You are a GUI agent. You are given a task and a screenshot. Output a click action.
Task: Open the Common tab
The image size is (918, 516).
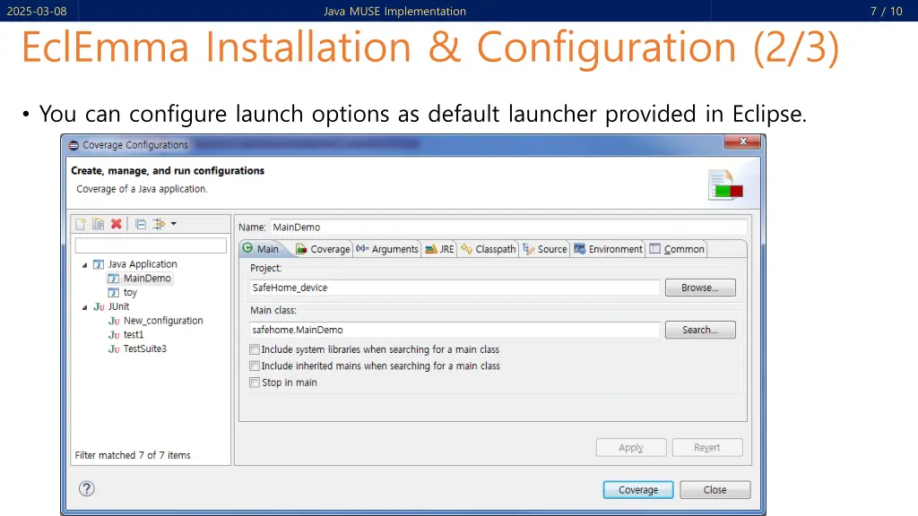click(676, 249)
